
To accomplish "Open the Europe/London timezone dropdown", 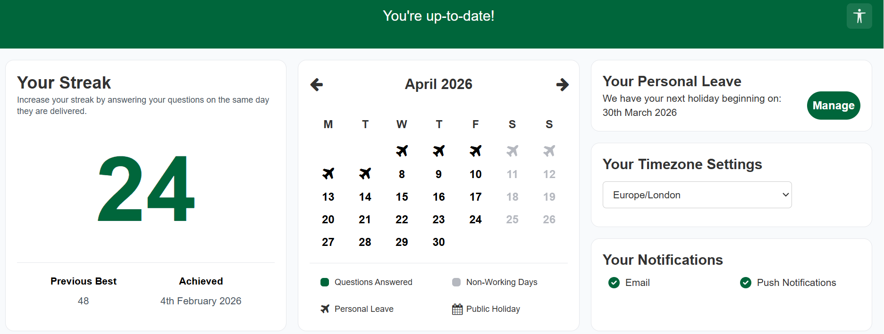I will point(697,195).
